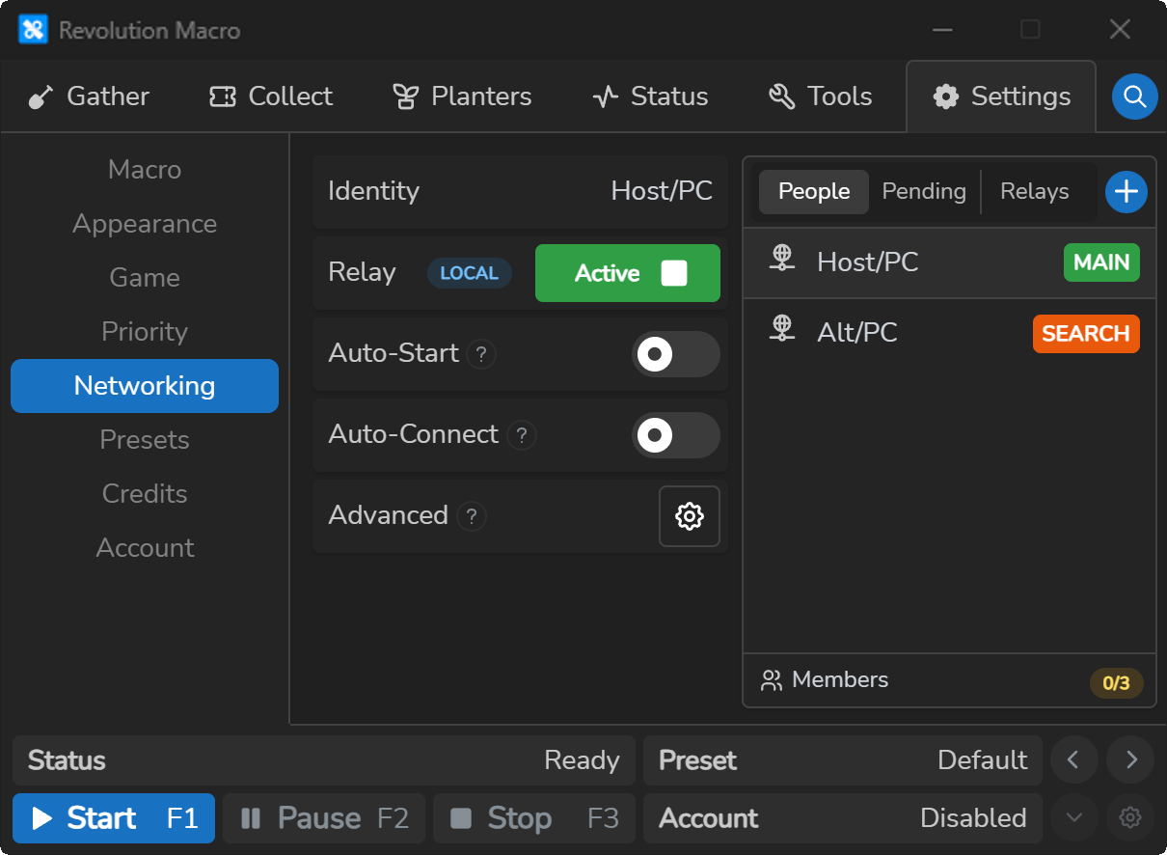The width and height of the screenshot is (1167, 855).
Task: Click the blue search magnifier icon
Action: point(1135,97)
